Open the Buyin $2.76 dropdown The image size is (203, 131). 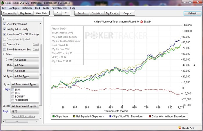[x=25, y=112]
